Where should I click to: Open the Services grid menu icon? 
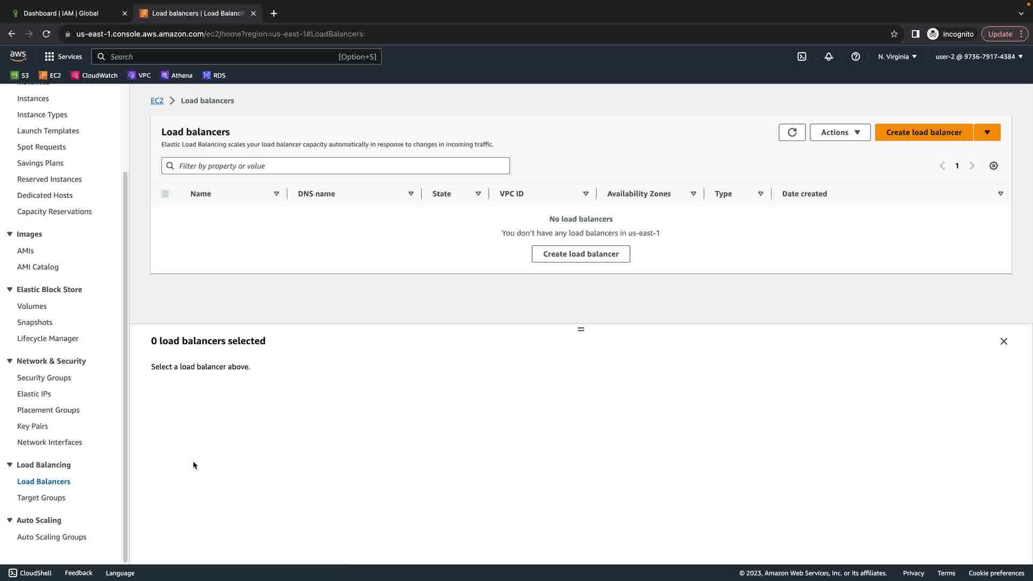tap(49, 56)
